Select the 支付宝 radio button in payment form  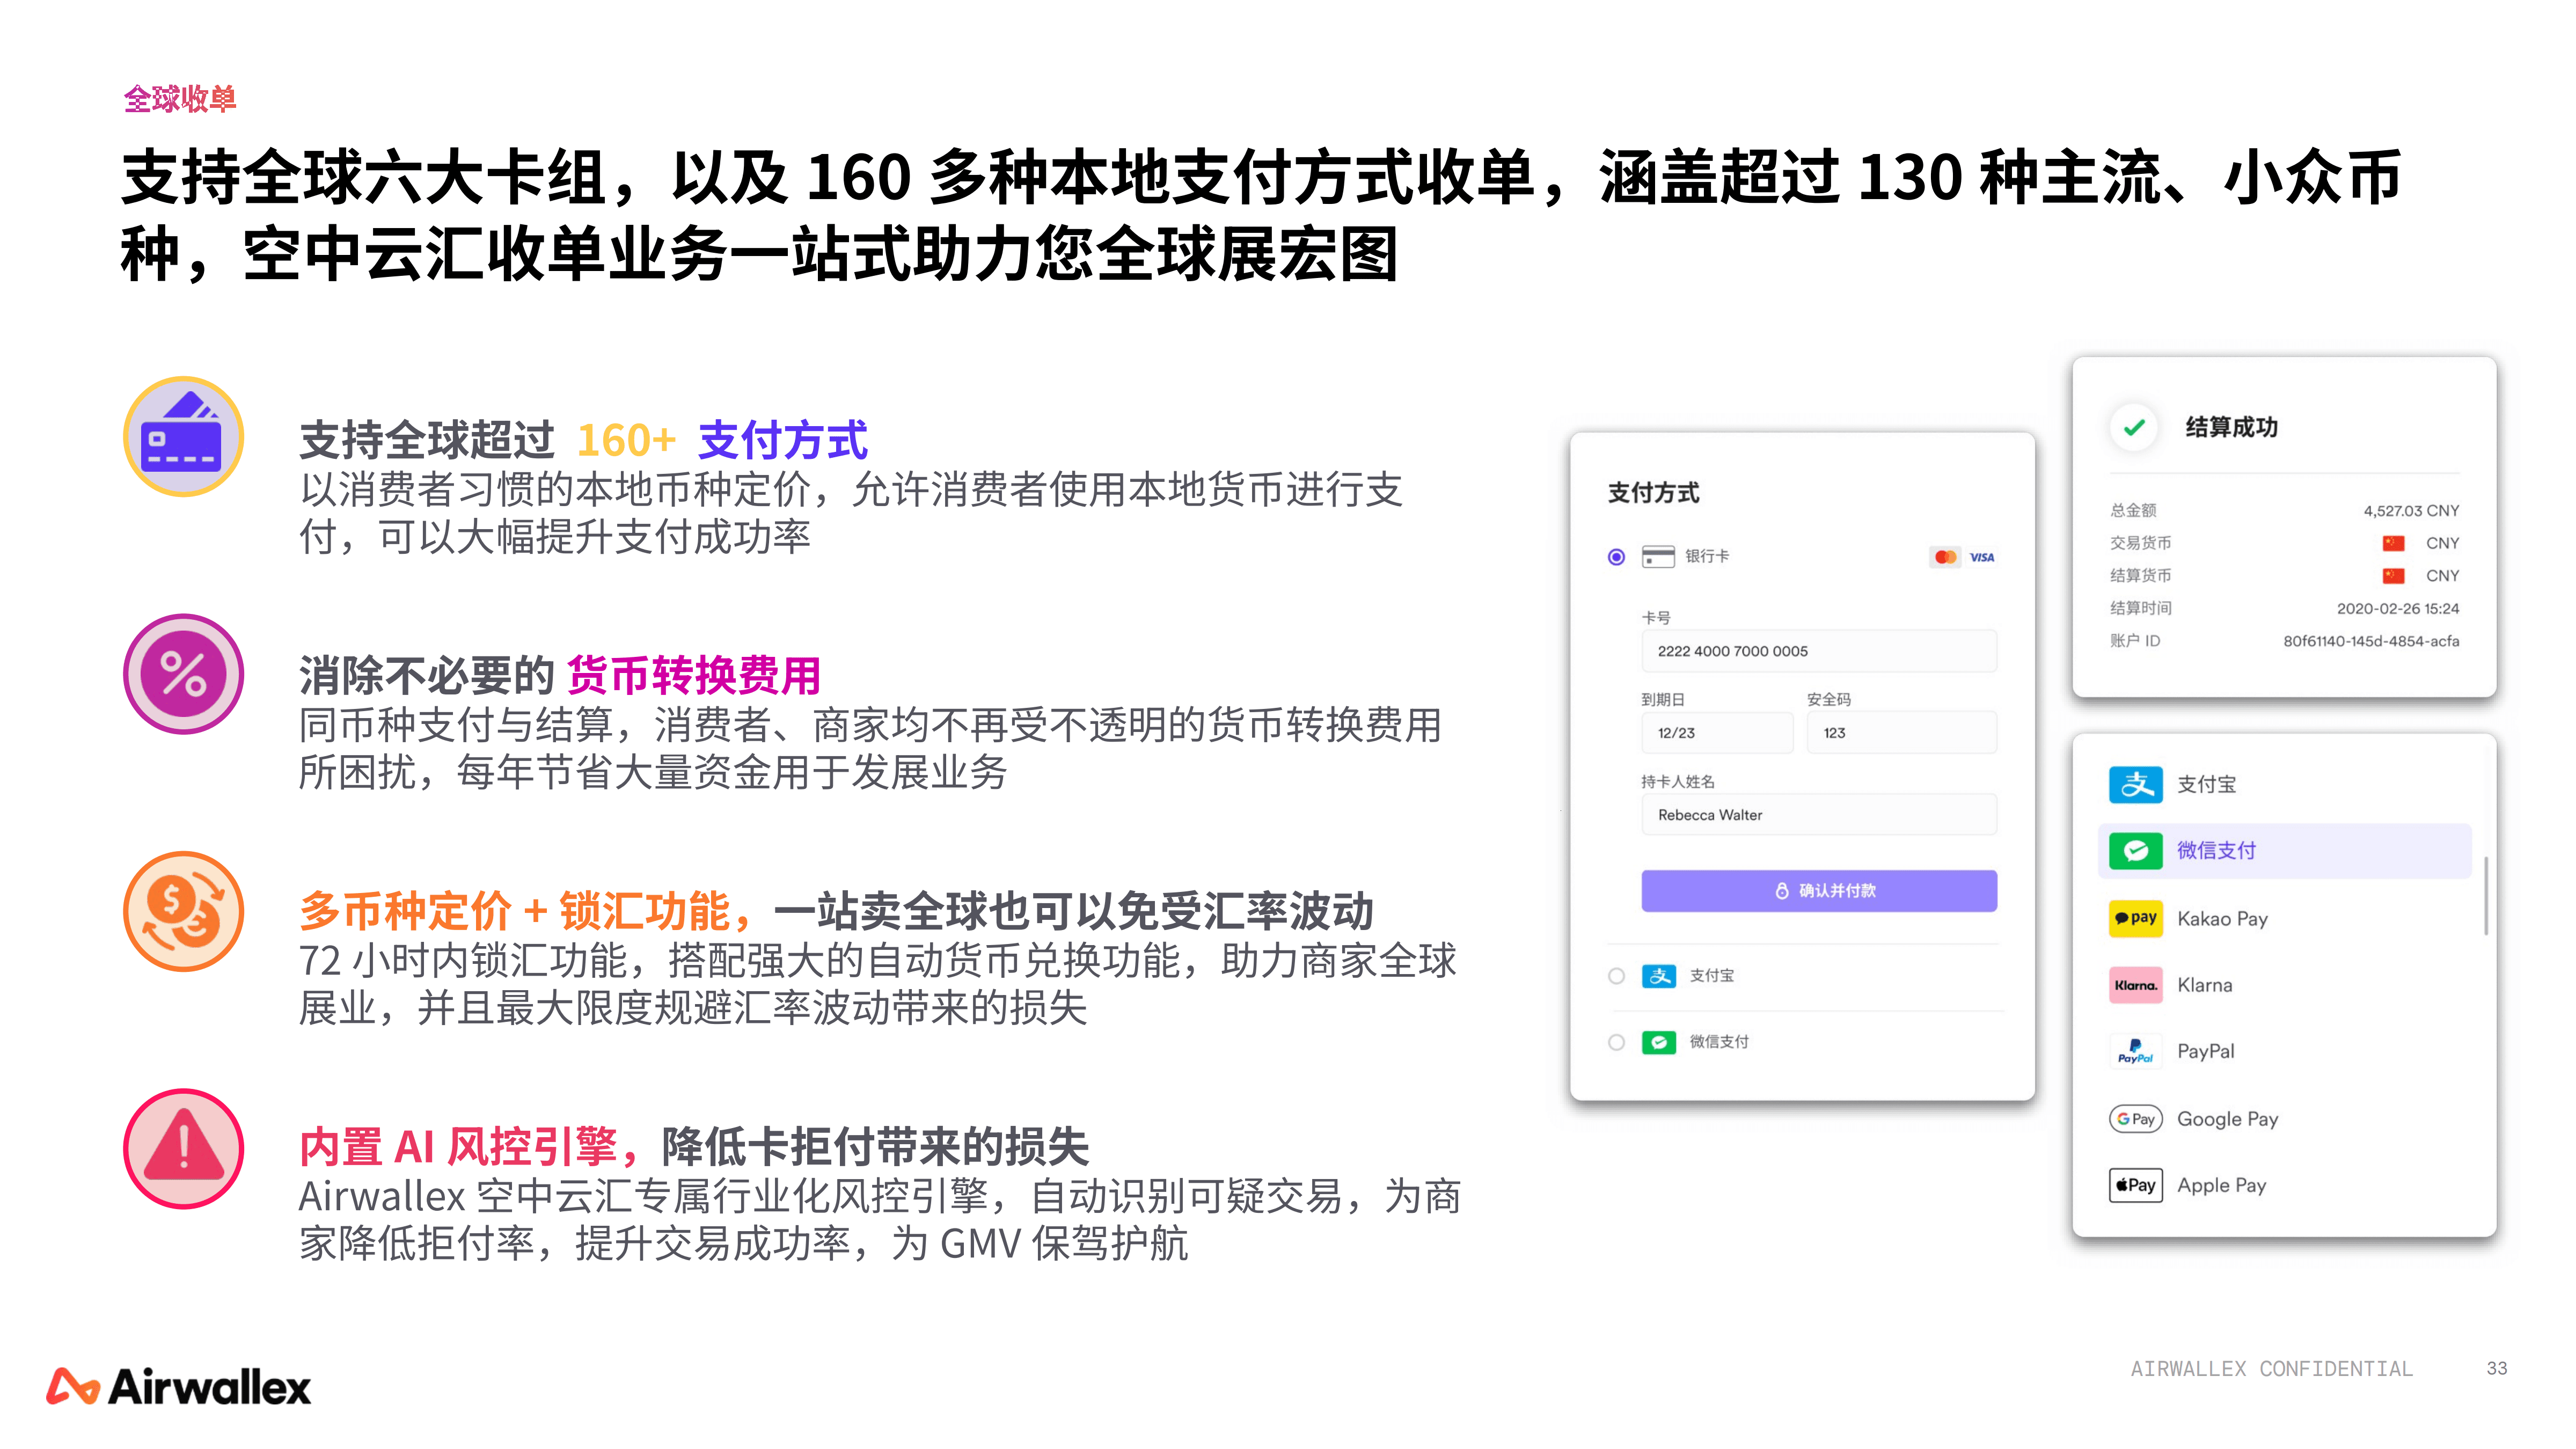[x=1616, y=976]
